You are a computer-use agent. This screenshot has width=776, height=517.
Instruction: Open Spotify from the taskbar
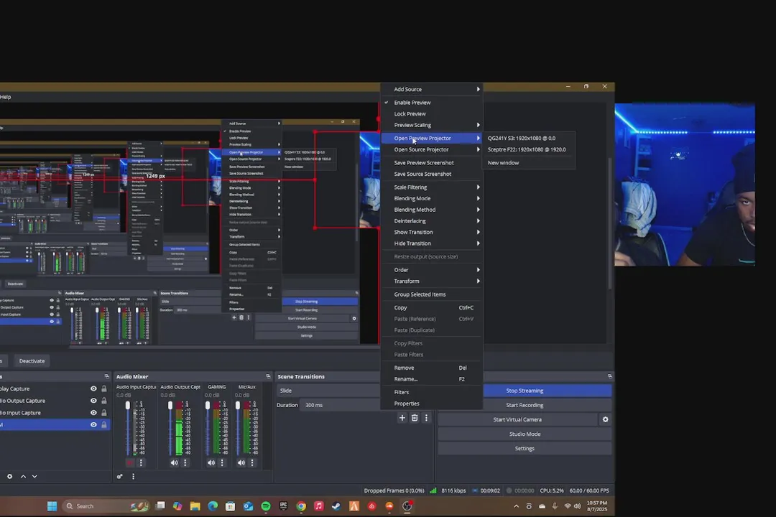pyautogui.click(x=266, y=506)
